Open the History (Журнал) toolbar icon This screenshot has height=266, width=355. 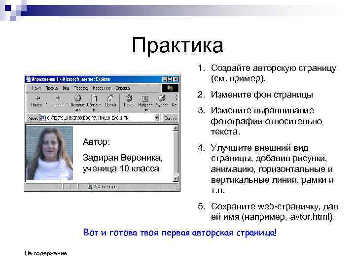(161, 98)
